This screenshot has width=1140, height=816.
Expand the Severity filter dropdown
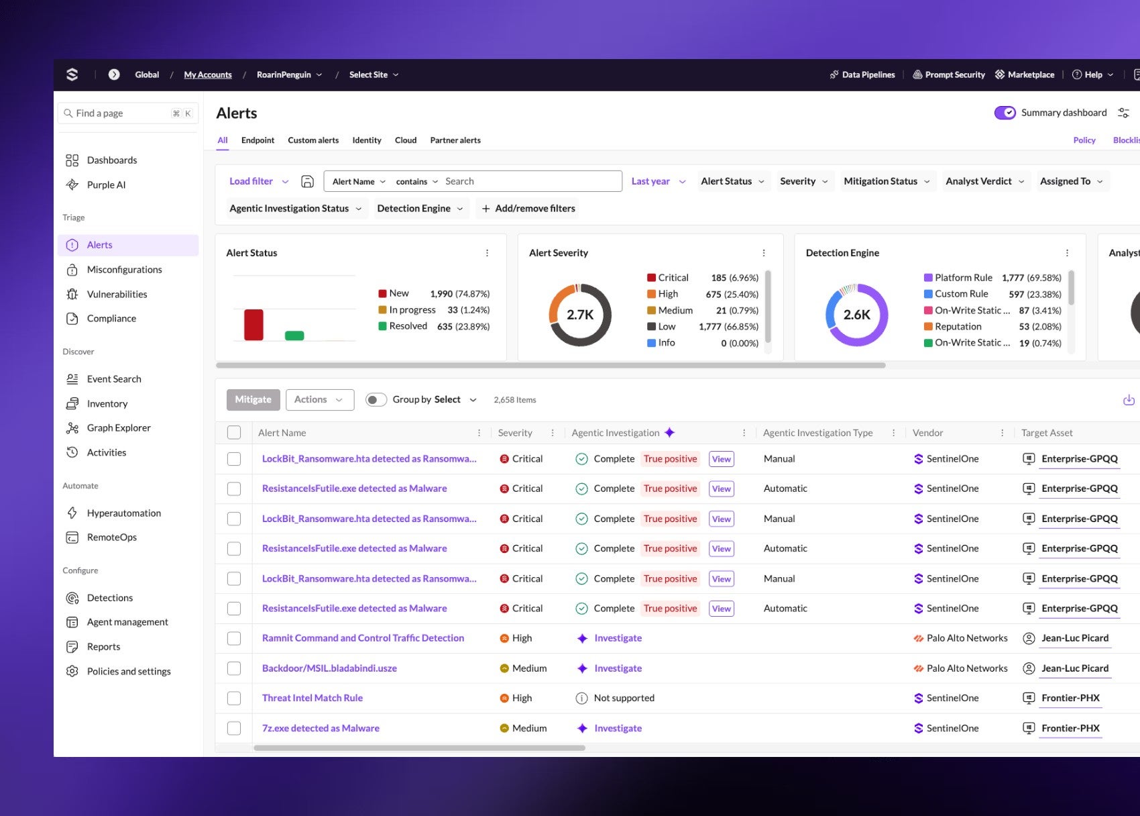(x=803, y=181)
